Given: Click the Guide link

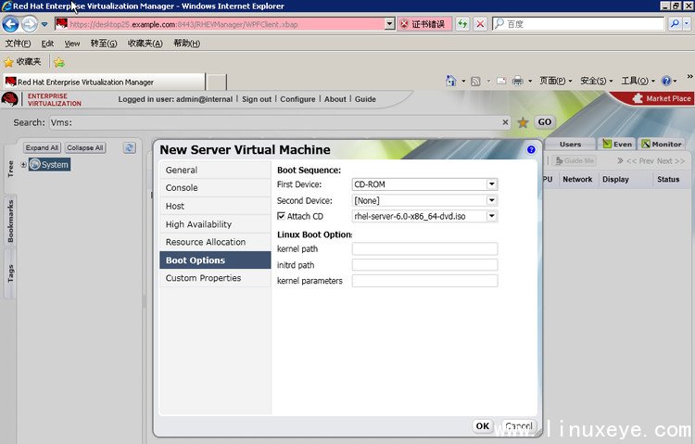Looking at the screenshot, I should pos(365,99).
